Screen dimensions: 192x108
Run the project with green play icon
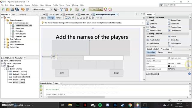tap(71, 9)
